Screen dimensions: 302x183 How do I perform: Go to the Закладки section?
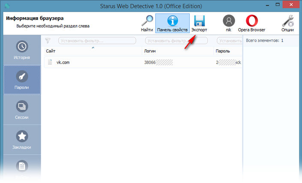coord(22,140)
